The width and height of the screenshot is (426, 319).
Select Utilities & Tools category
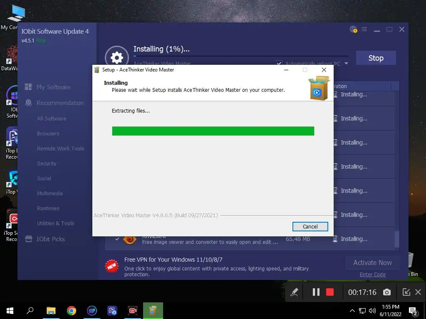[x=56, y=223]
